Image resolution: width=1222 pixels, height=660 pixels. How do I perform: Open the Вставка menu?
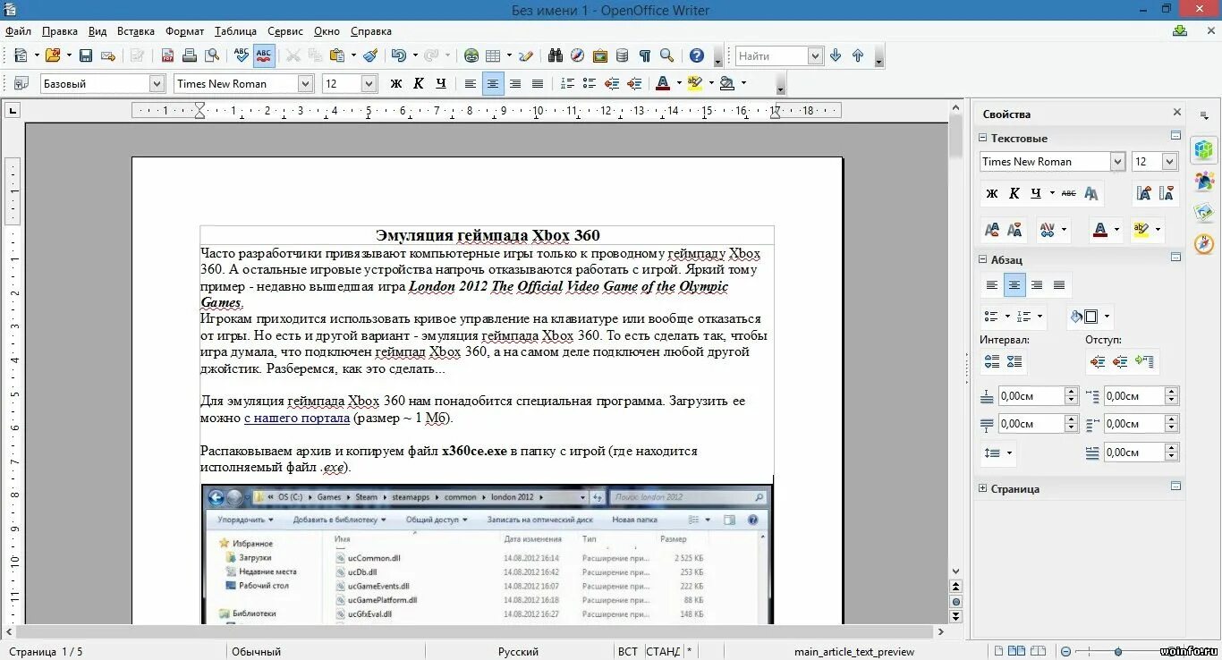coord(136,31)
